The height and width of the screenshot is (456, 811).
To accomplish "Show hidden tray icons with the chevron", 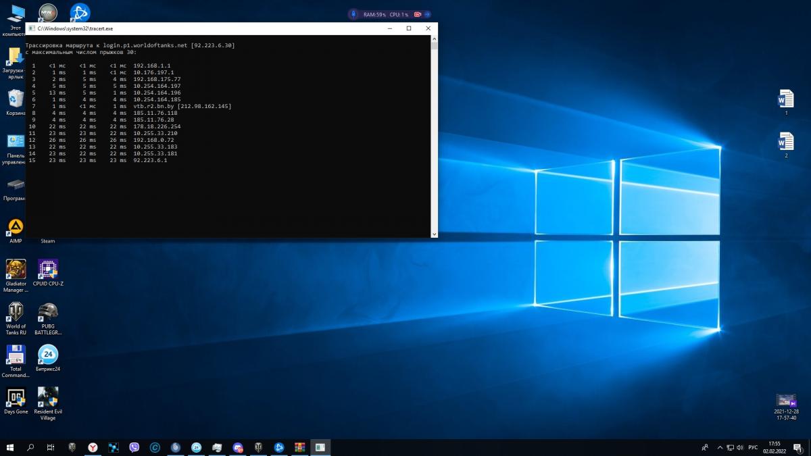I will 718,447.
